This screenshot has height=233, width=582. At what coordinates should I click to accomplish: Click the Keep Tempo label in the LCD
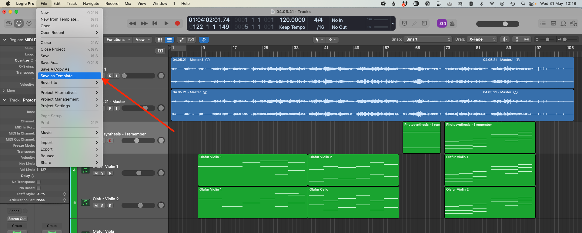pos(292,27)
